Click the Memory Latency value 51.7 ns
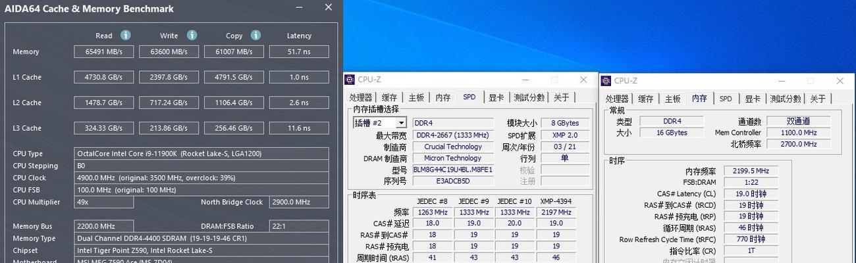Image resolution: width=856 pixels, height=263 pixels. point(299,51)
